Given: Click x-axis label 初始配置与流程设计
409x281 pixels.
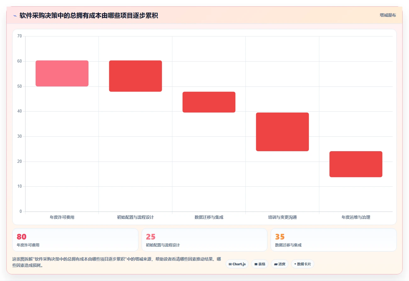Looking at the screenshot, I should tap(136, 217).
